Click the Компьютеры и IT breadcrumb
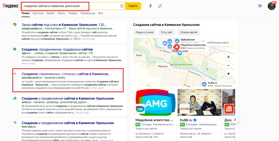279x141 pixels. 55,28
